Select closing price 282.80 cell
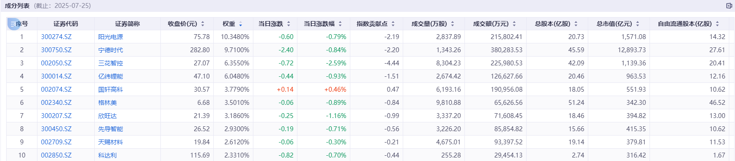 coord(200,50)
